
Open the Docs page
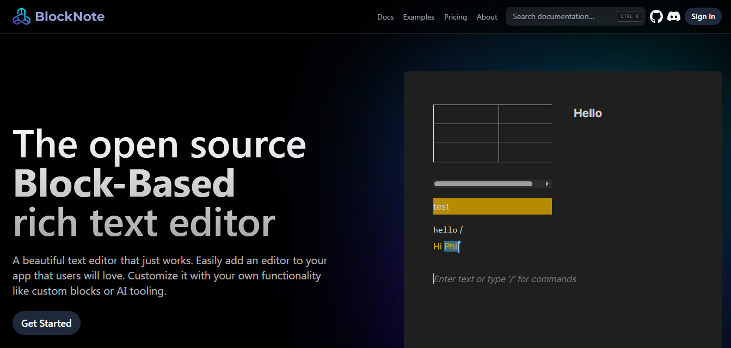click(385, 17)
